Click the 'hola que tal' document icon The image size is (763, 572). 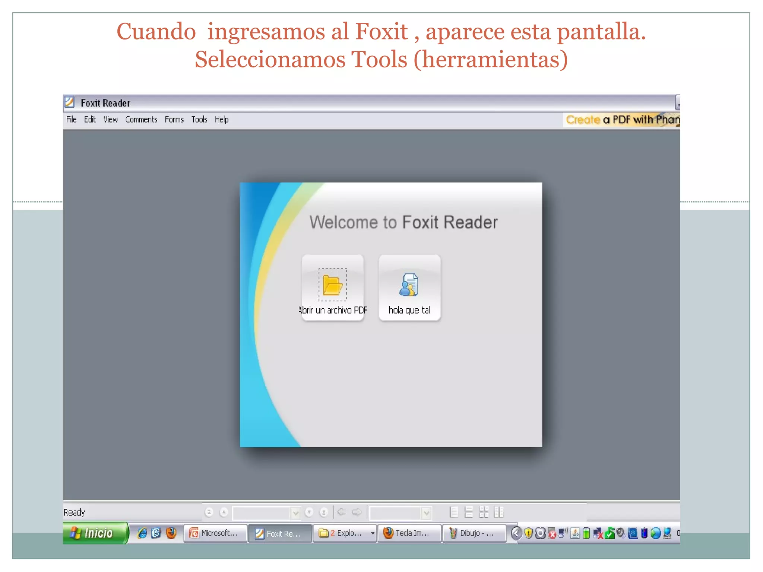(409, 285)
